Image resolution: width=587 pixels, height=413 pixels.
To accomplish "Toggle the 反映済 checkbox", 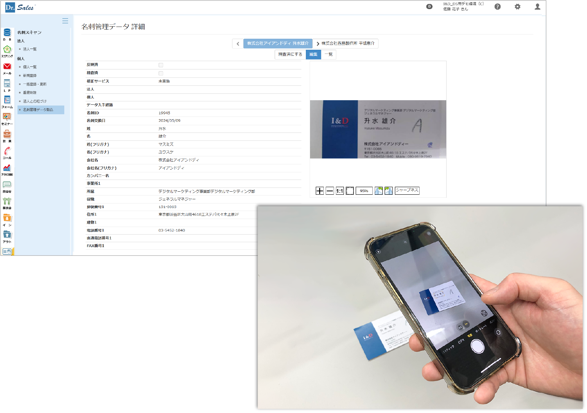I will point(161,65).
